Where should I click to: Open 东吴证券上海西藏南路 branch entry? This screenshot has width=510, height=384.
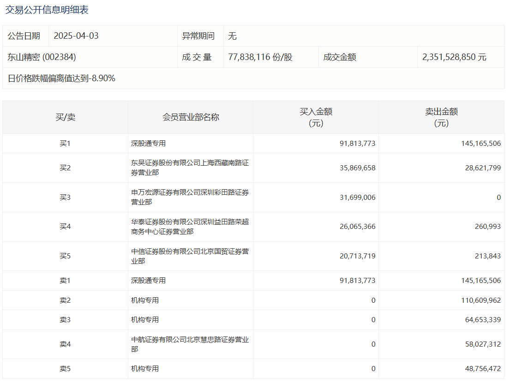190,168
